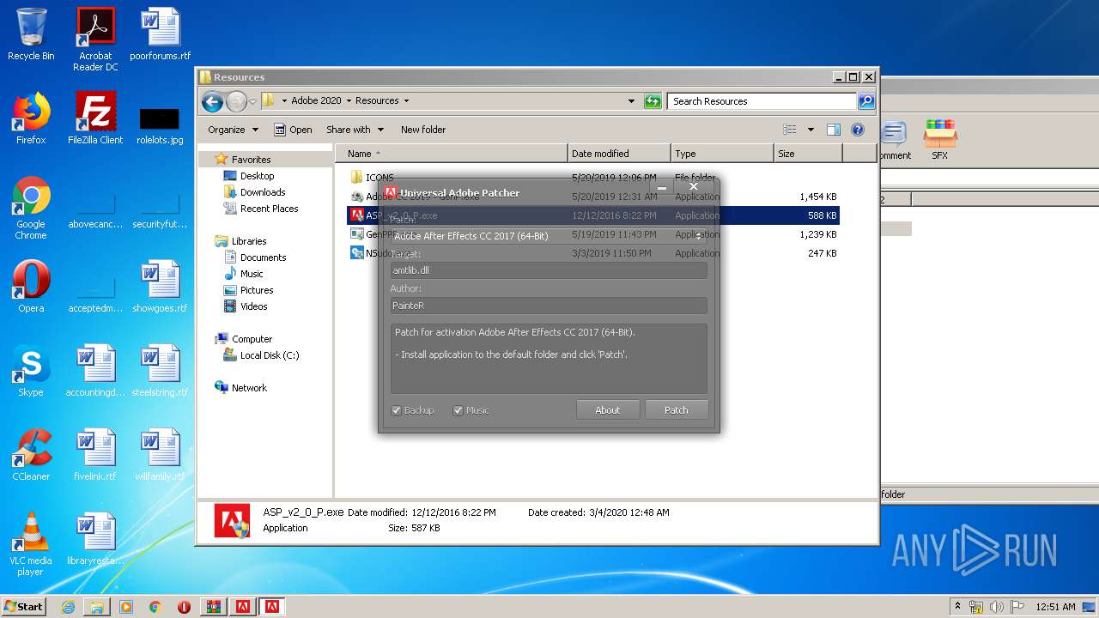The image size is (1099, 618).
Task: Select the Acrobat Reader DC desktop icon
Action: 95,39
